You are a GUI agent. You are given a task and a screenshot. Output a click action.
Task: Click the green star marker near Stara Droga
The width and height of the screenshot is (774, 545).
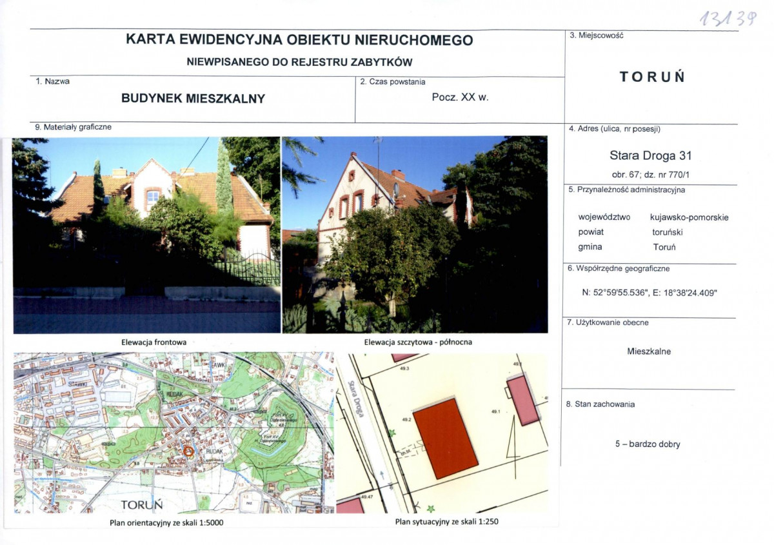392,434
